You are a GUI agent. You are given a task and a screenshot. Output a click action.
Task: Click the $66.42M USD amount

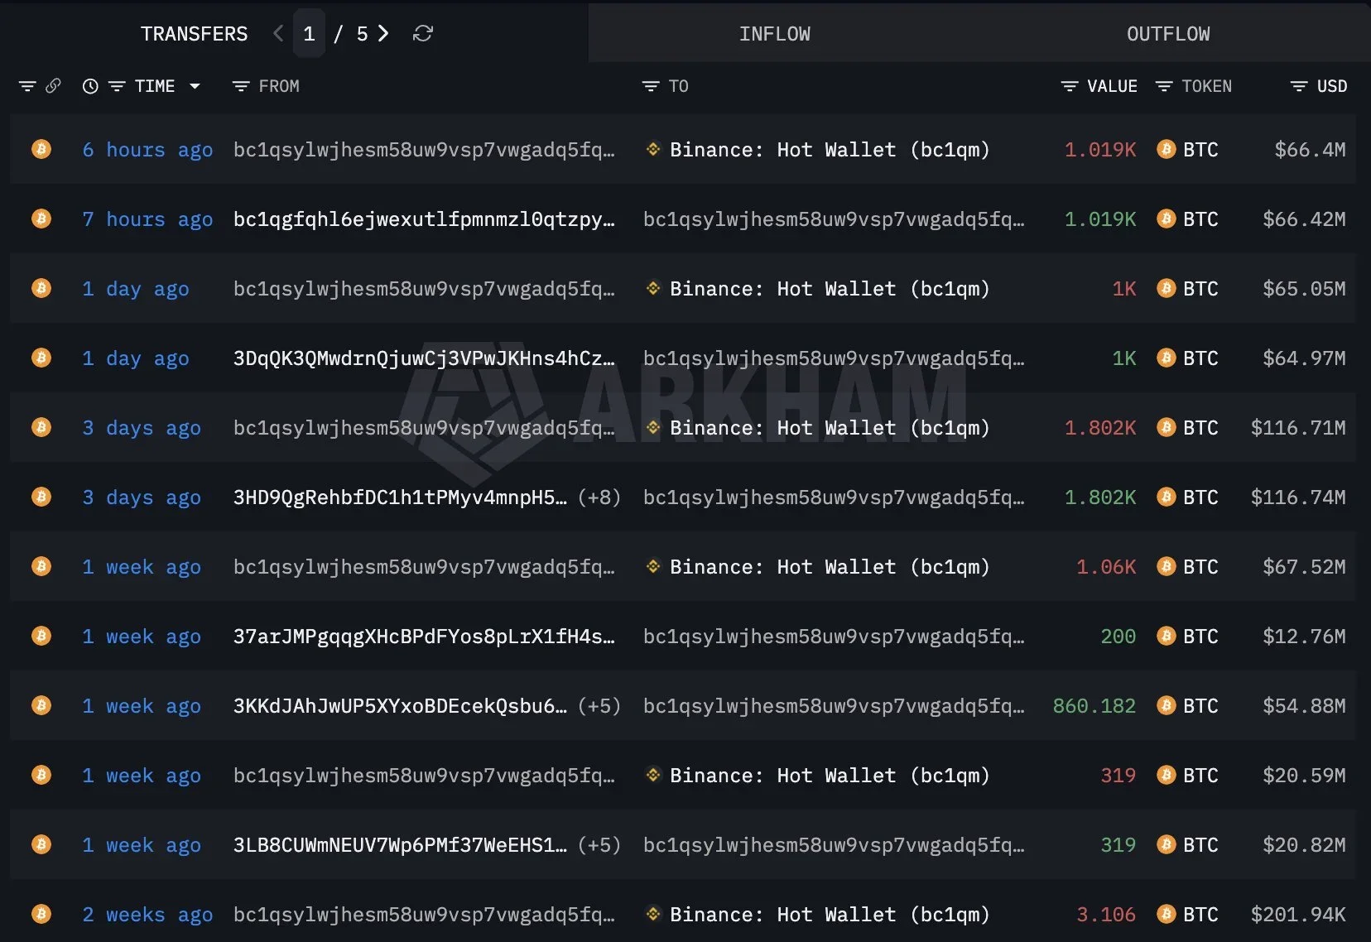coord(1304,219)
